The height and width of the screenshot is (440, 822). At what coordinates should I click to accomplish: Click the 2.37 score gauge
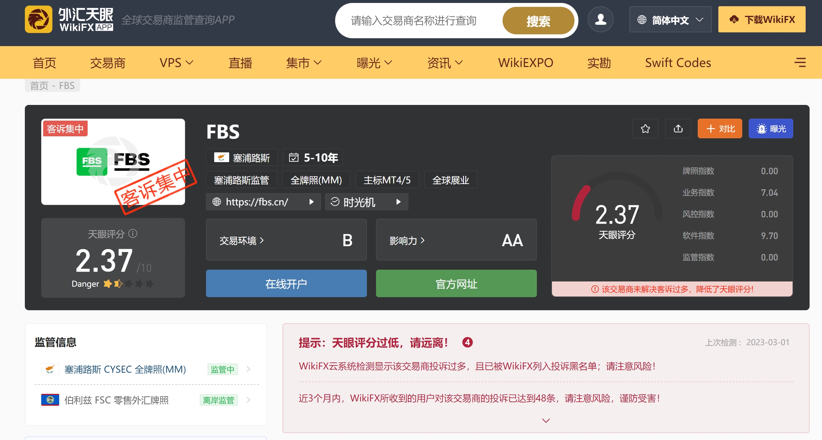click(x=617, y=207)
